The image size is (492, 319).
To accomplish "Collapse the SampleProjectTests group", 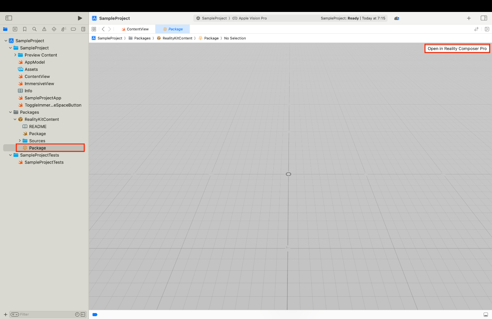I will pos(10,155).
